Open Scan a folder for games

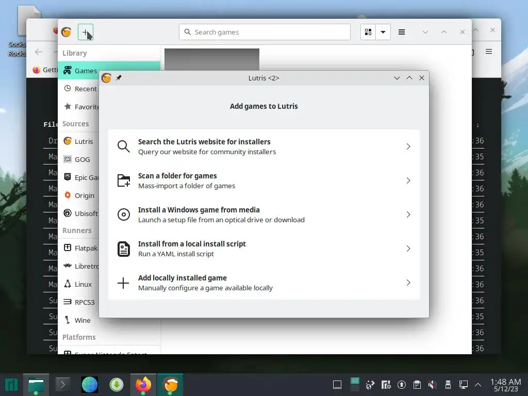[264, 180]
